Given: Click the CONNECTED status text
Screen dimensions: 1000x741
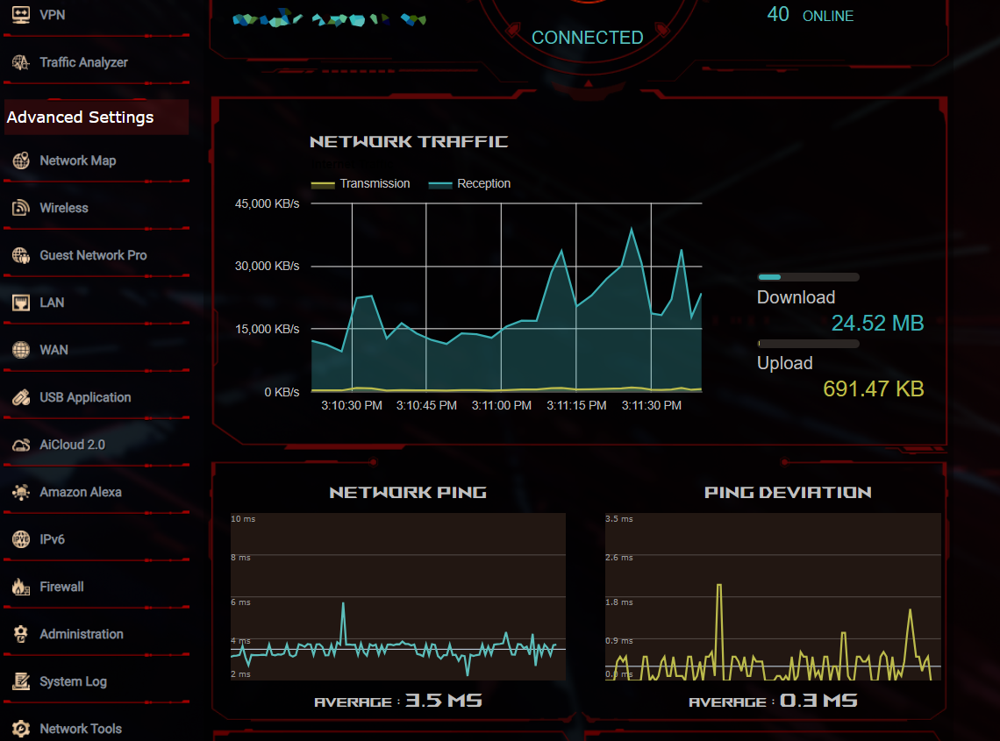Looking at the screenshot, I should click(x=588, y=38).
